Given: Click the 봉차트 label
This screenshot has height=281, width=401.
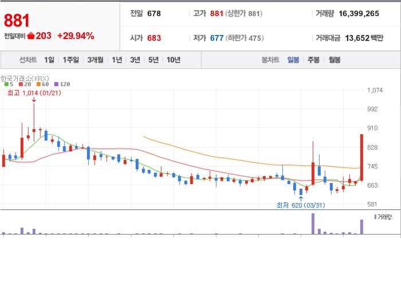Looking at the screenshot, I should [x=270, y=60].
